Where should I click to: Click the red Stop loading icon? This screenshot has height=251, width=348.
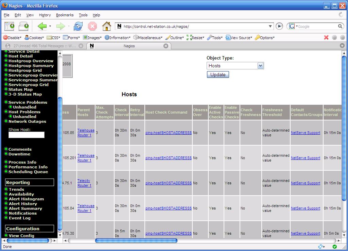coord(92,27)
